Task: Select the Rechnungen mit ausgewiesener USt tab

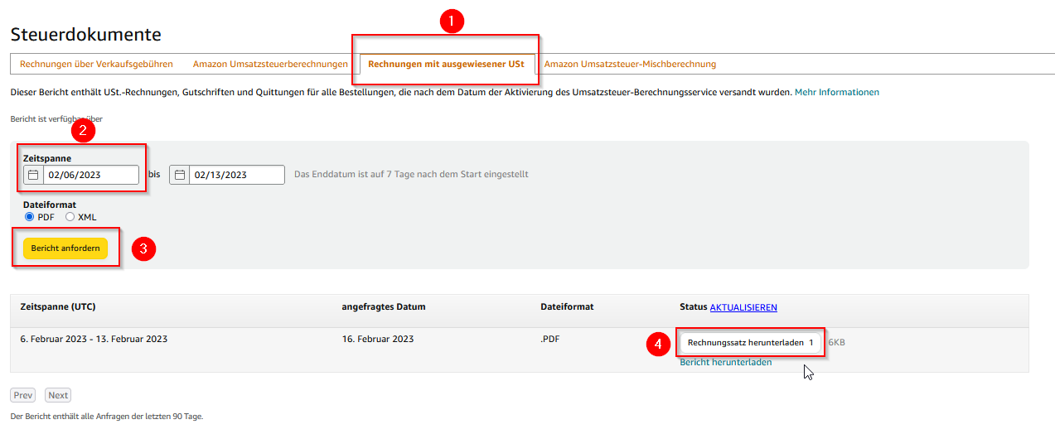Action: pyautogui.click(x=446, y=64)
